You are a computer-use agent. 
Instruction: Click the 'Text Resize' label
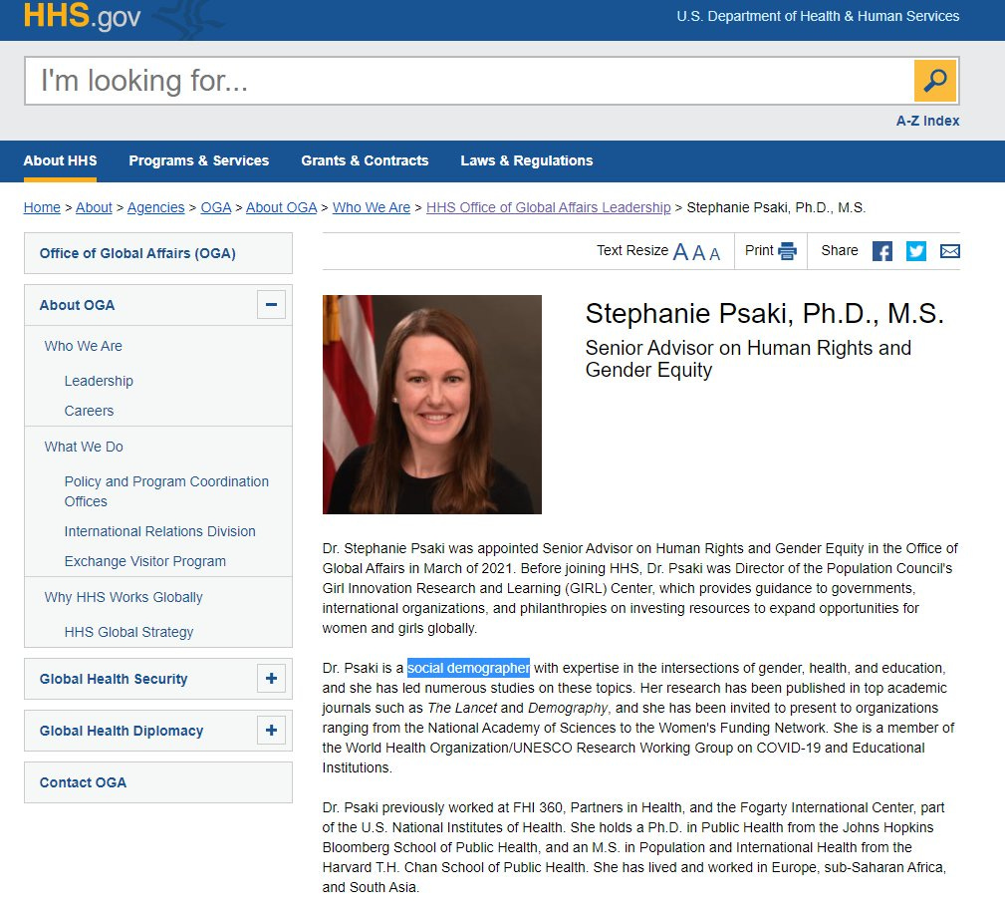click(632, 251)
